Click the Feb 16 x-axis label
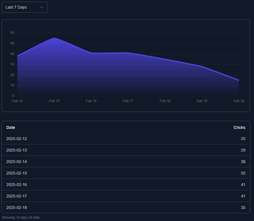The height and width of the screenshot is (221, 254). click(91, 101)
